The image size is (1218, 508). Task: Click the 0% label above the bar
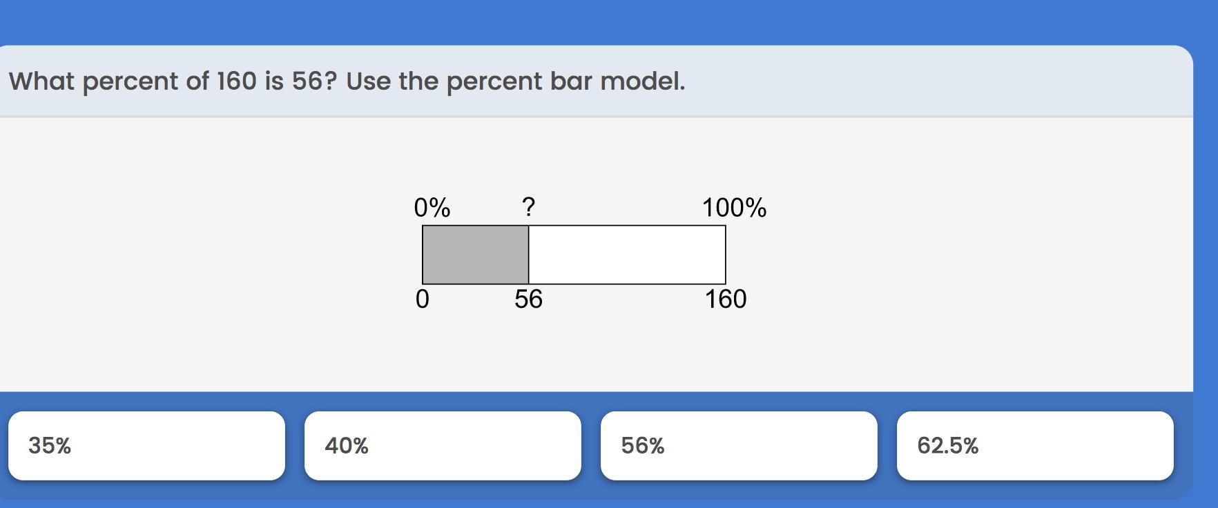pyautogui.click(x=432, y=207)
